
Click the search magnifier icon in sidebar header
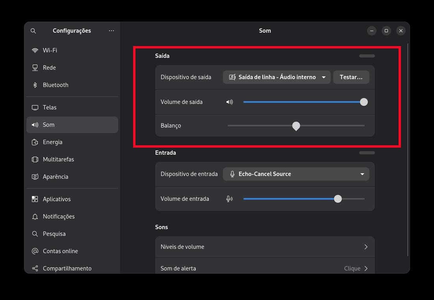coord(33,31)
